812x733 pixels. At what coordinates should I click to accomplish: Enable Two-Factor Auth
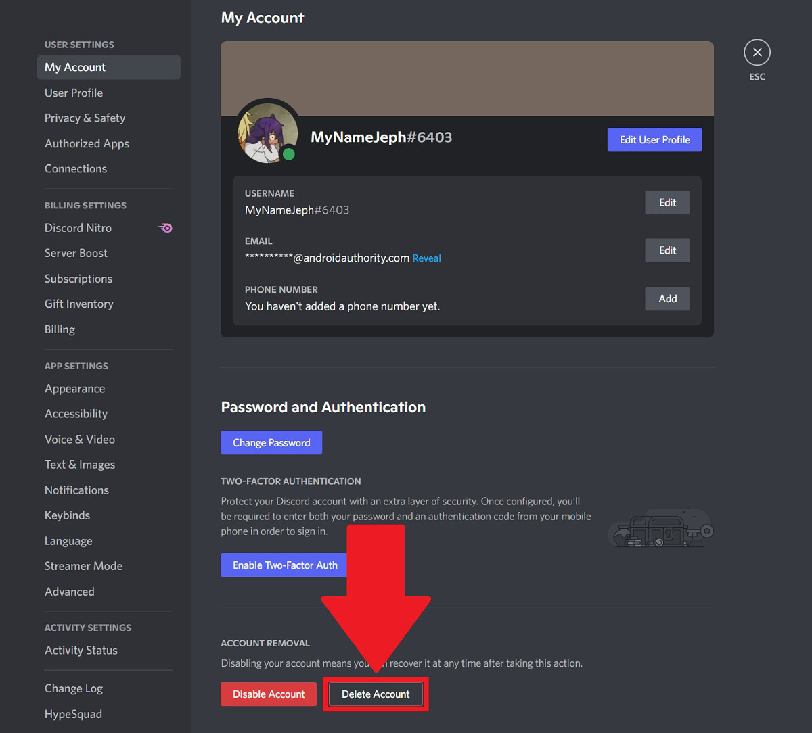point(284,565)
